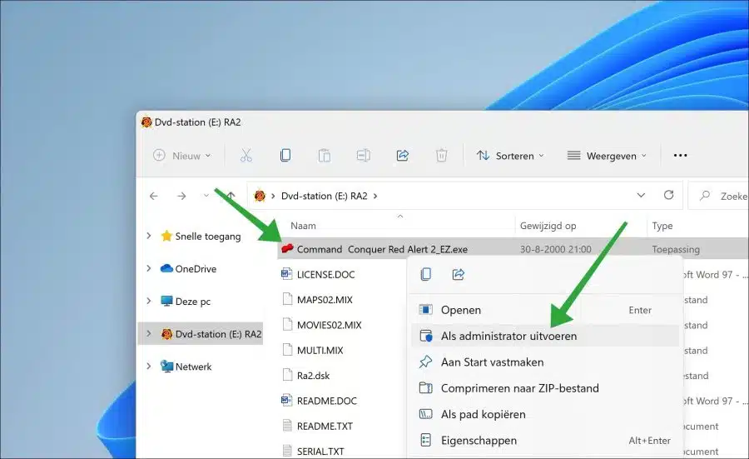Open the Weergeven dropdown
This screenshot has height=459, width=749.
point(607,156)
